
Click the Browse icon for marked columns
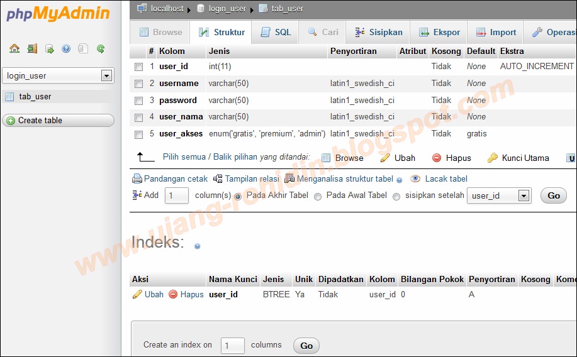(x=326, y=158)
